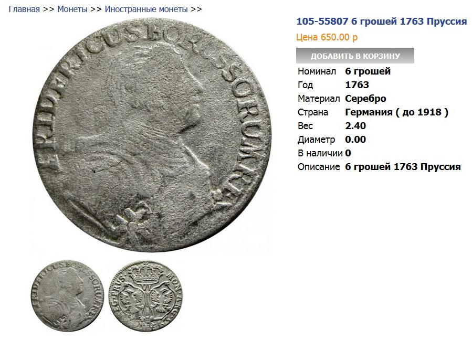Image resolution: width=472 pixels, height=340 pixels.
Task: Open Иностранные монеты breadcrumb category
Action: [146, 9]
